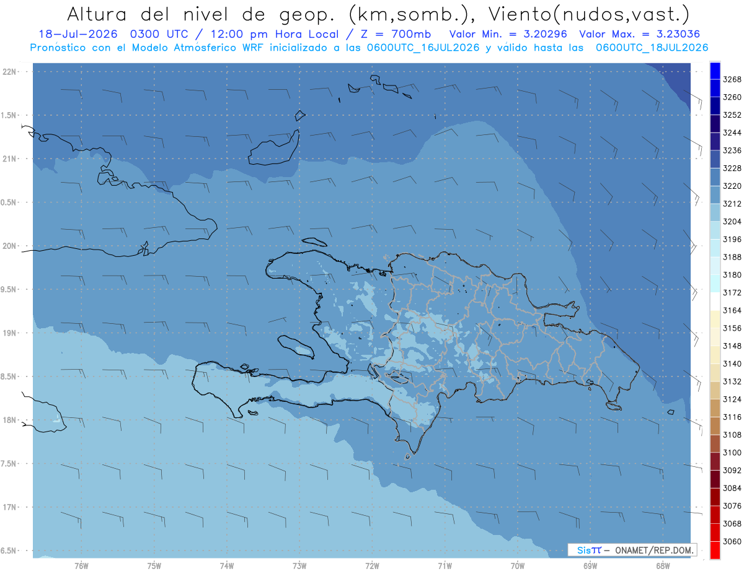Click the colorbar label '3060'
The height and width of the screenshot is (574, 744).
pyautogui.click(x=732, y=541)
